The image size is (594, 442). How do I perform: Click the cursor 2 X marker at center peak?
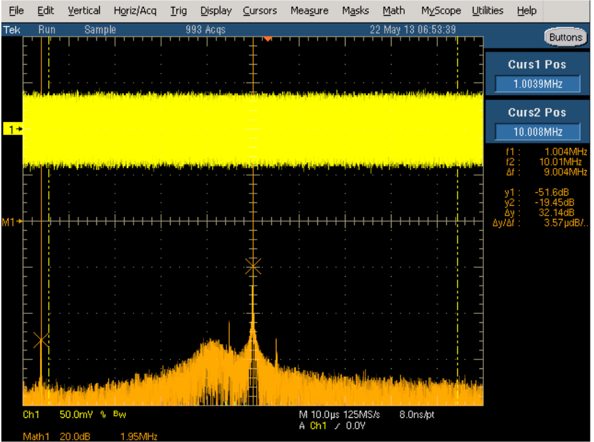(253, 266)
